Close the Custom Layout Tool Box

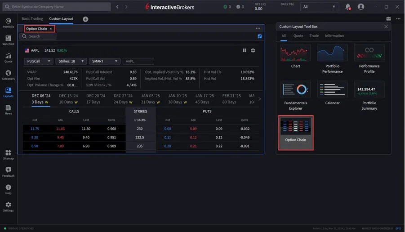(x=386, y=27)
